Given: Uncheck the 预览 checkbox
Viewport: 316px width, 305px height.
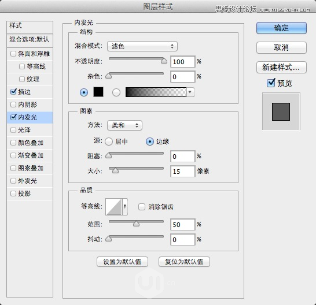Looking at the screenshot, I should click(271, 83).
